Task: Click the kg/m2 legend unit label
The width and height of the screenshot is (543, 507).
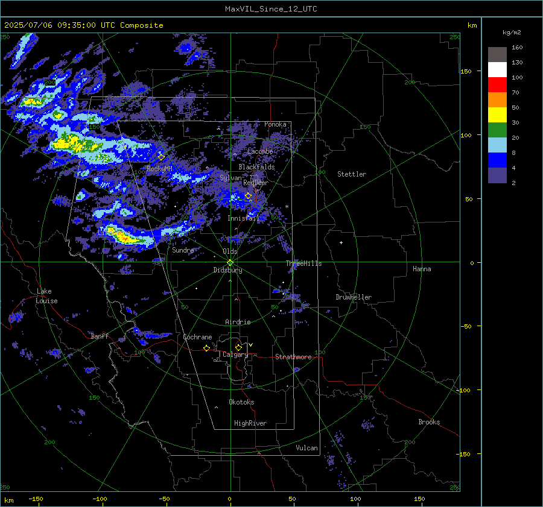Action: pos(512,33)
